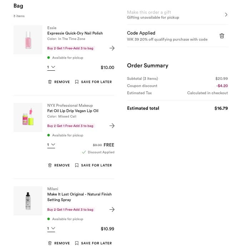Click trash icon to remove NYX lip oil
Viewport: 250px width, 250px height.
pyautogui.click(x=50, y=165)
